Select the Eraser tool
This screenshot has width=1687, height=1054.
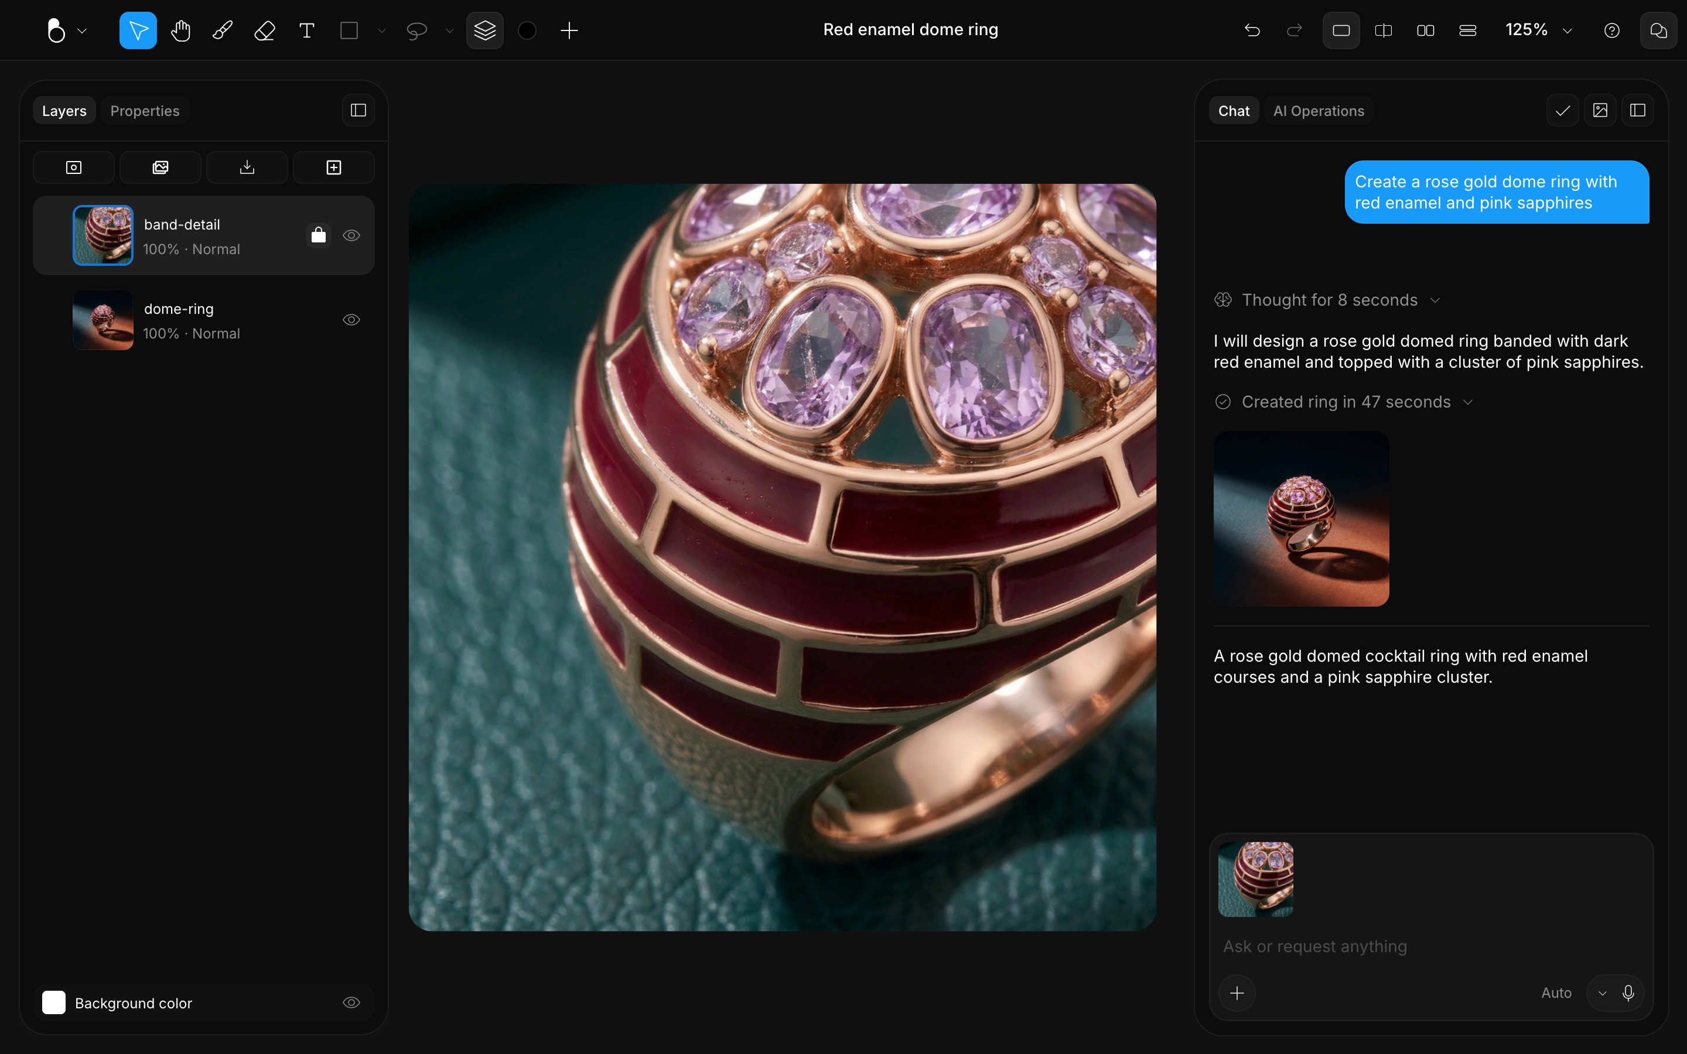point(265,30)
